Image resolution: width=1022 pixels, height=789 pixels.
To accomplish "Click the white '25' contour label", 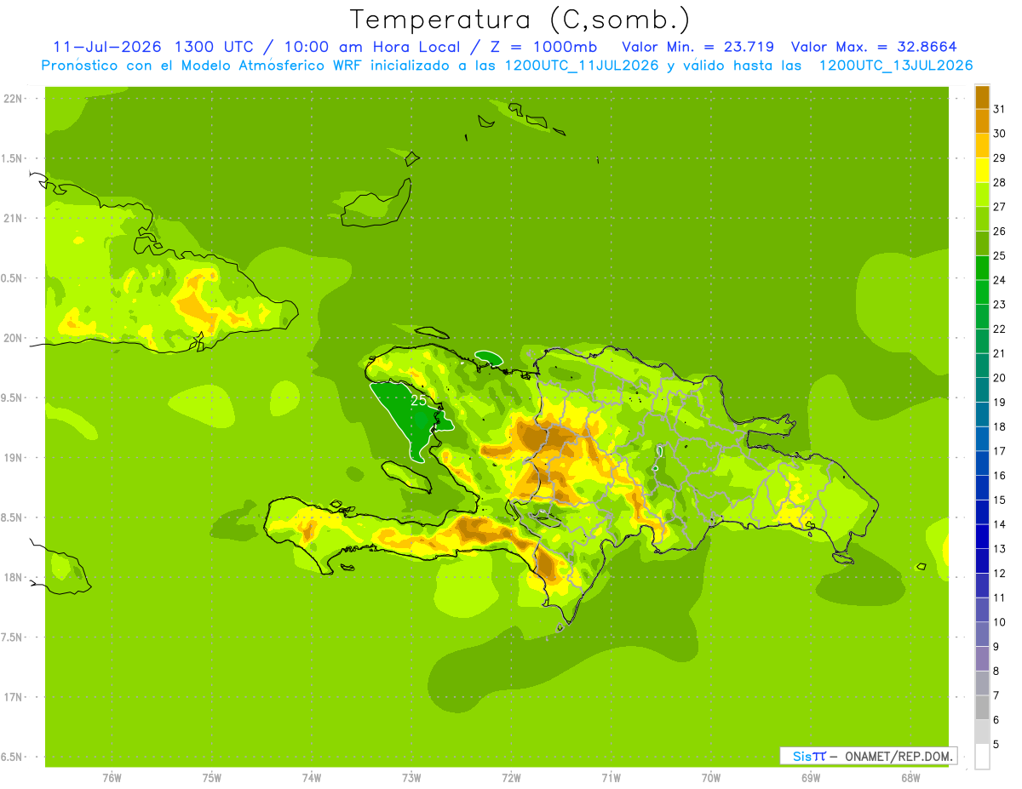I will click(418, 399).
